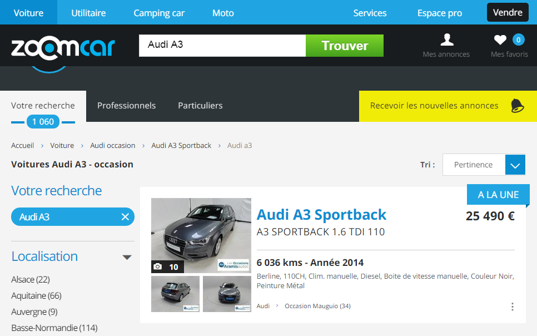Click the Audi A3 filter pill
The image size is (537, 336).
73,217
